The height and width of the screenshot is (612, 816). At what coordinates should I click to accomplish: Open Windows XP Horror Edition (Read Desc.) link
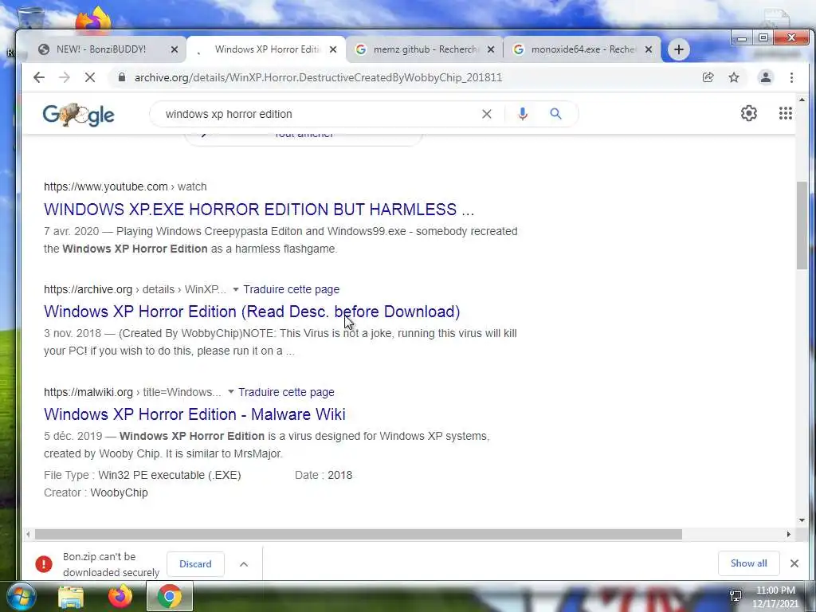point(252,312)
